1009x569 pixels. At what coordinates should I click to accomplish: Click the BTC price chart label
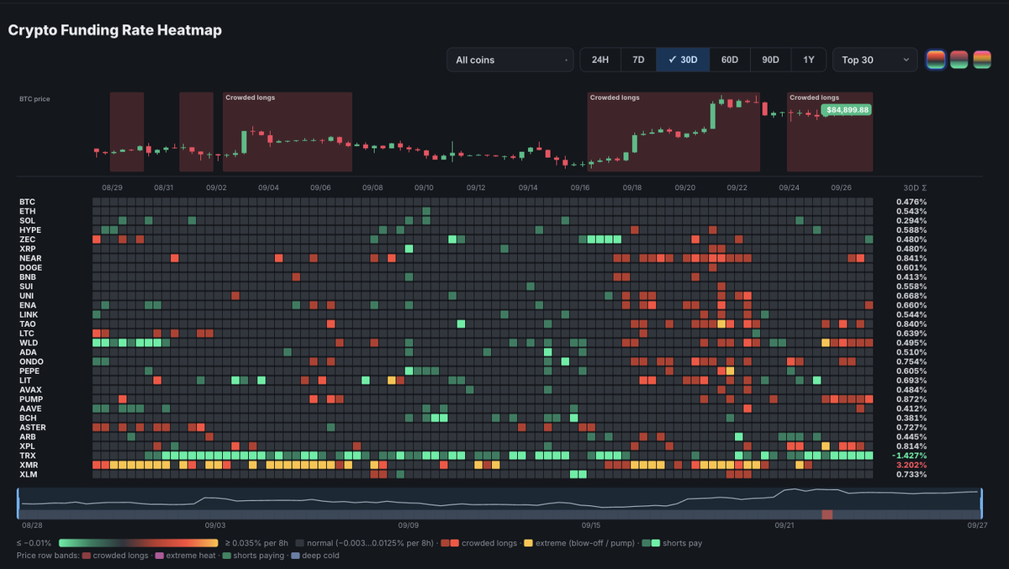coord(34,99)
